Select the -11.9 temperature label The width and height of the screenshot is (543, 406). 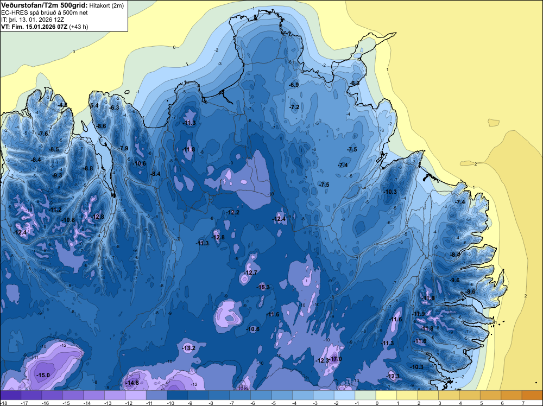[419, 314]
